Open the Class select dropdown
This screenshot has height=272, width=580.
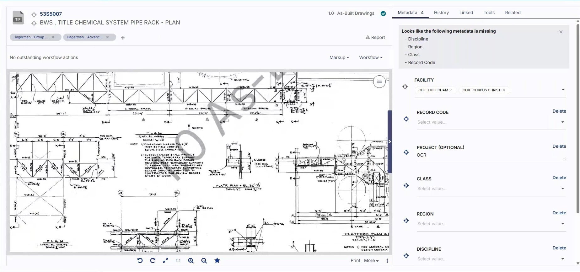pyautogui.click(x=491, y=189)
